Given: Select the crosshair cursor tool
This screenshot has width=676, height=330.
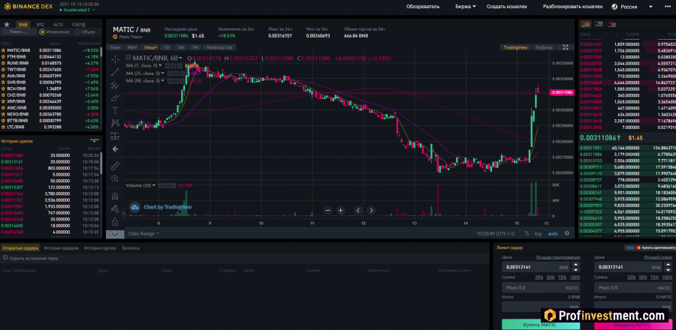Looking at the screenshot, I should tap(115, 59).
